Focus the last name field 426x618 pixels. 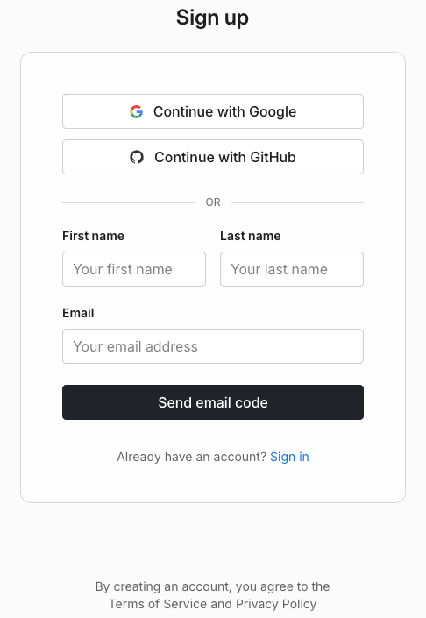click(x=292, y=269)
